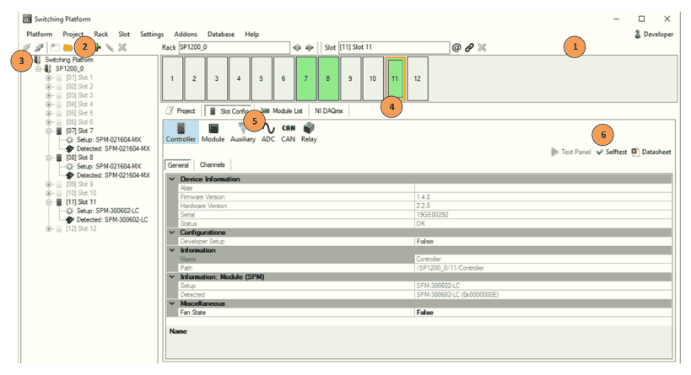Screen dimensions: 691x375
Task: Expand [12] Slot 12 tree node
Action: click(48, 228)
